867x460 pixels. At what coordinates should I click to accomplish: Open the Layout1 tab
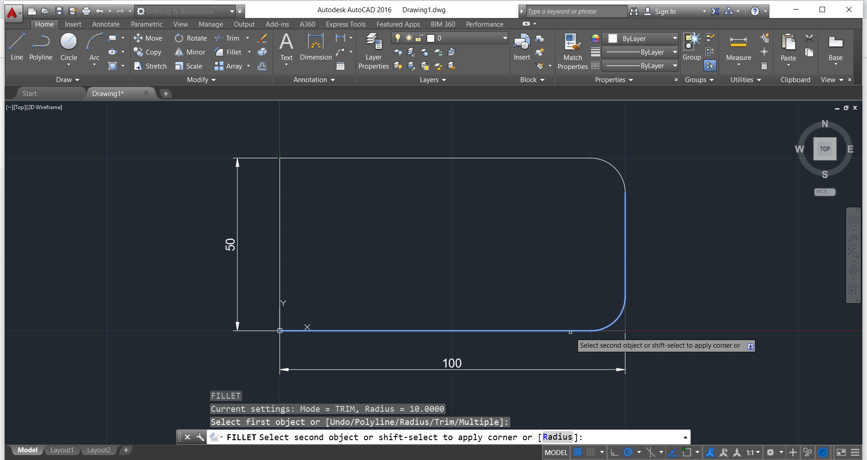click(62, 450)
